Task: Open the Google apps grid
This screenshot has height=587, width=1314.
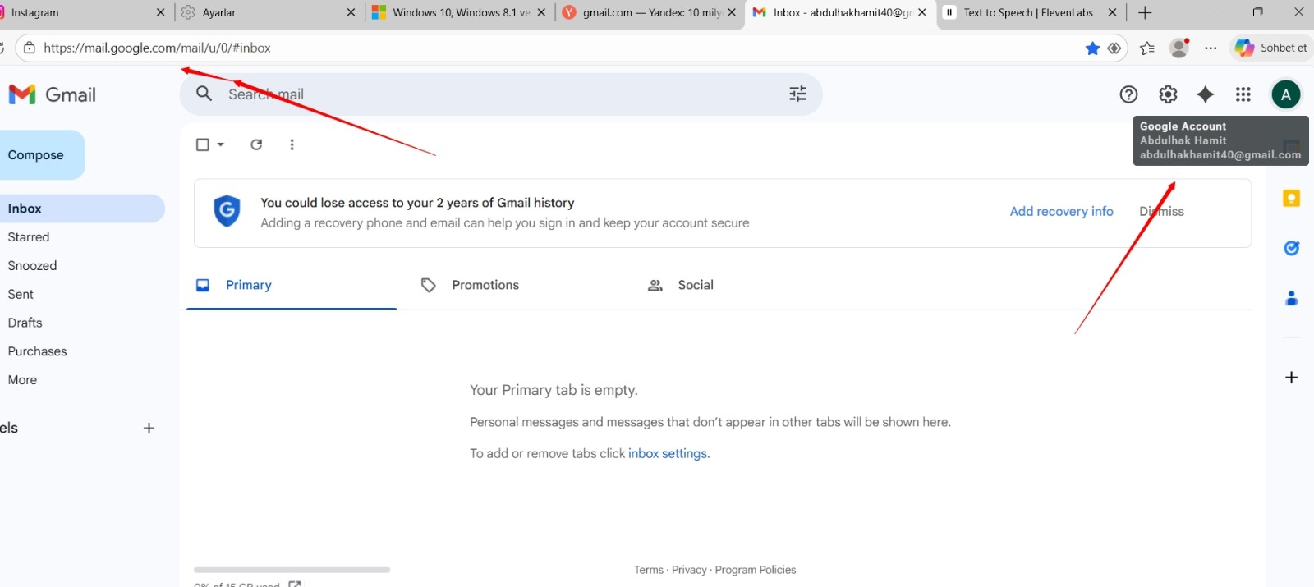Action: click(1243, 94)
